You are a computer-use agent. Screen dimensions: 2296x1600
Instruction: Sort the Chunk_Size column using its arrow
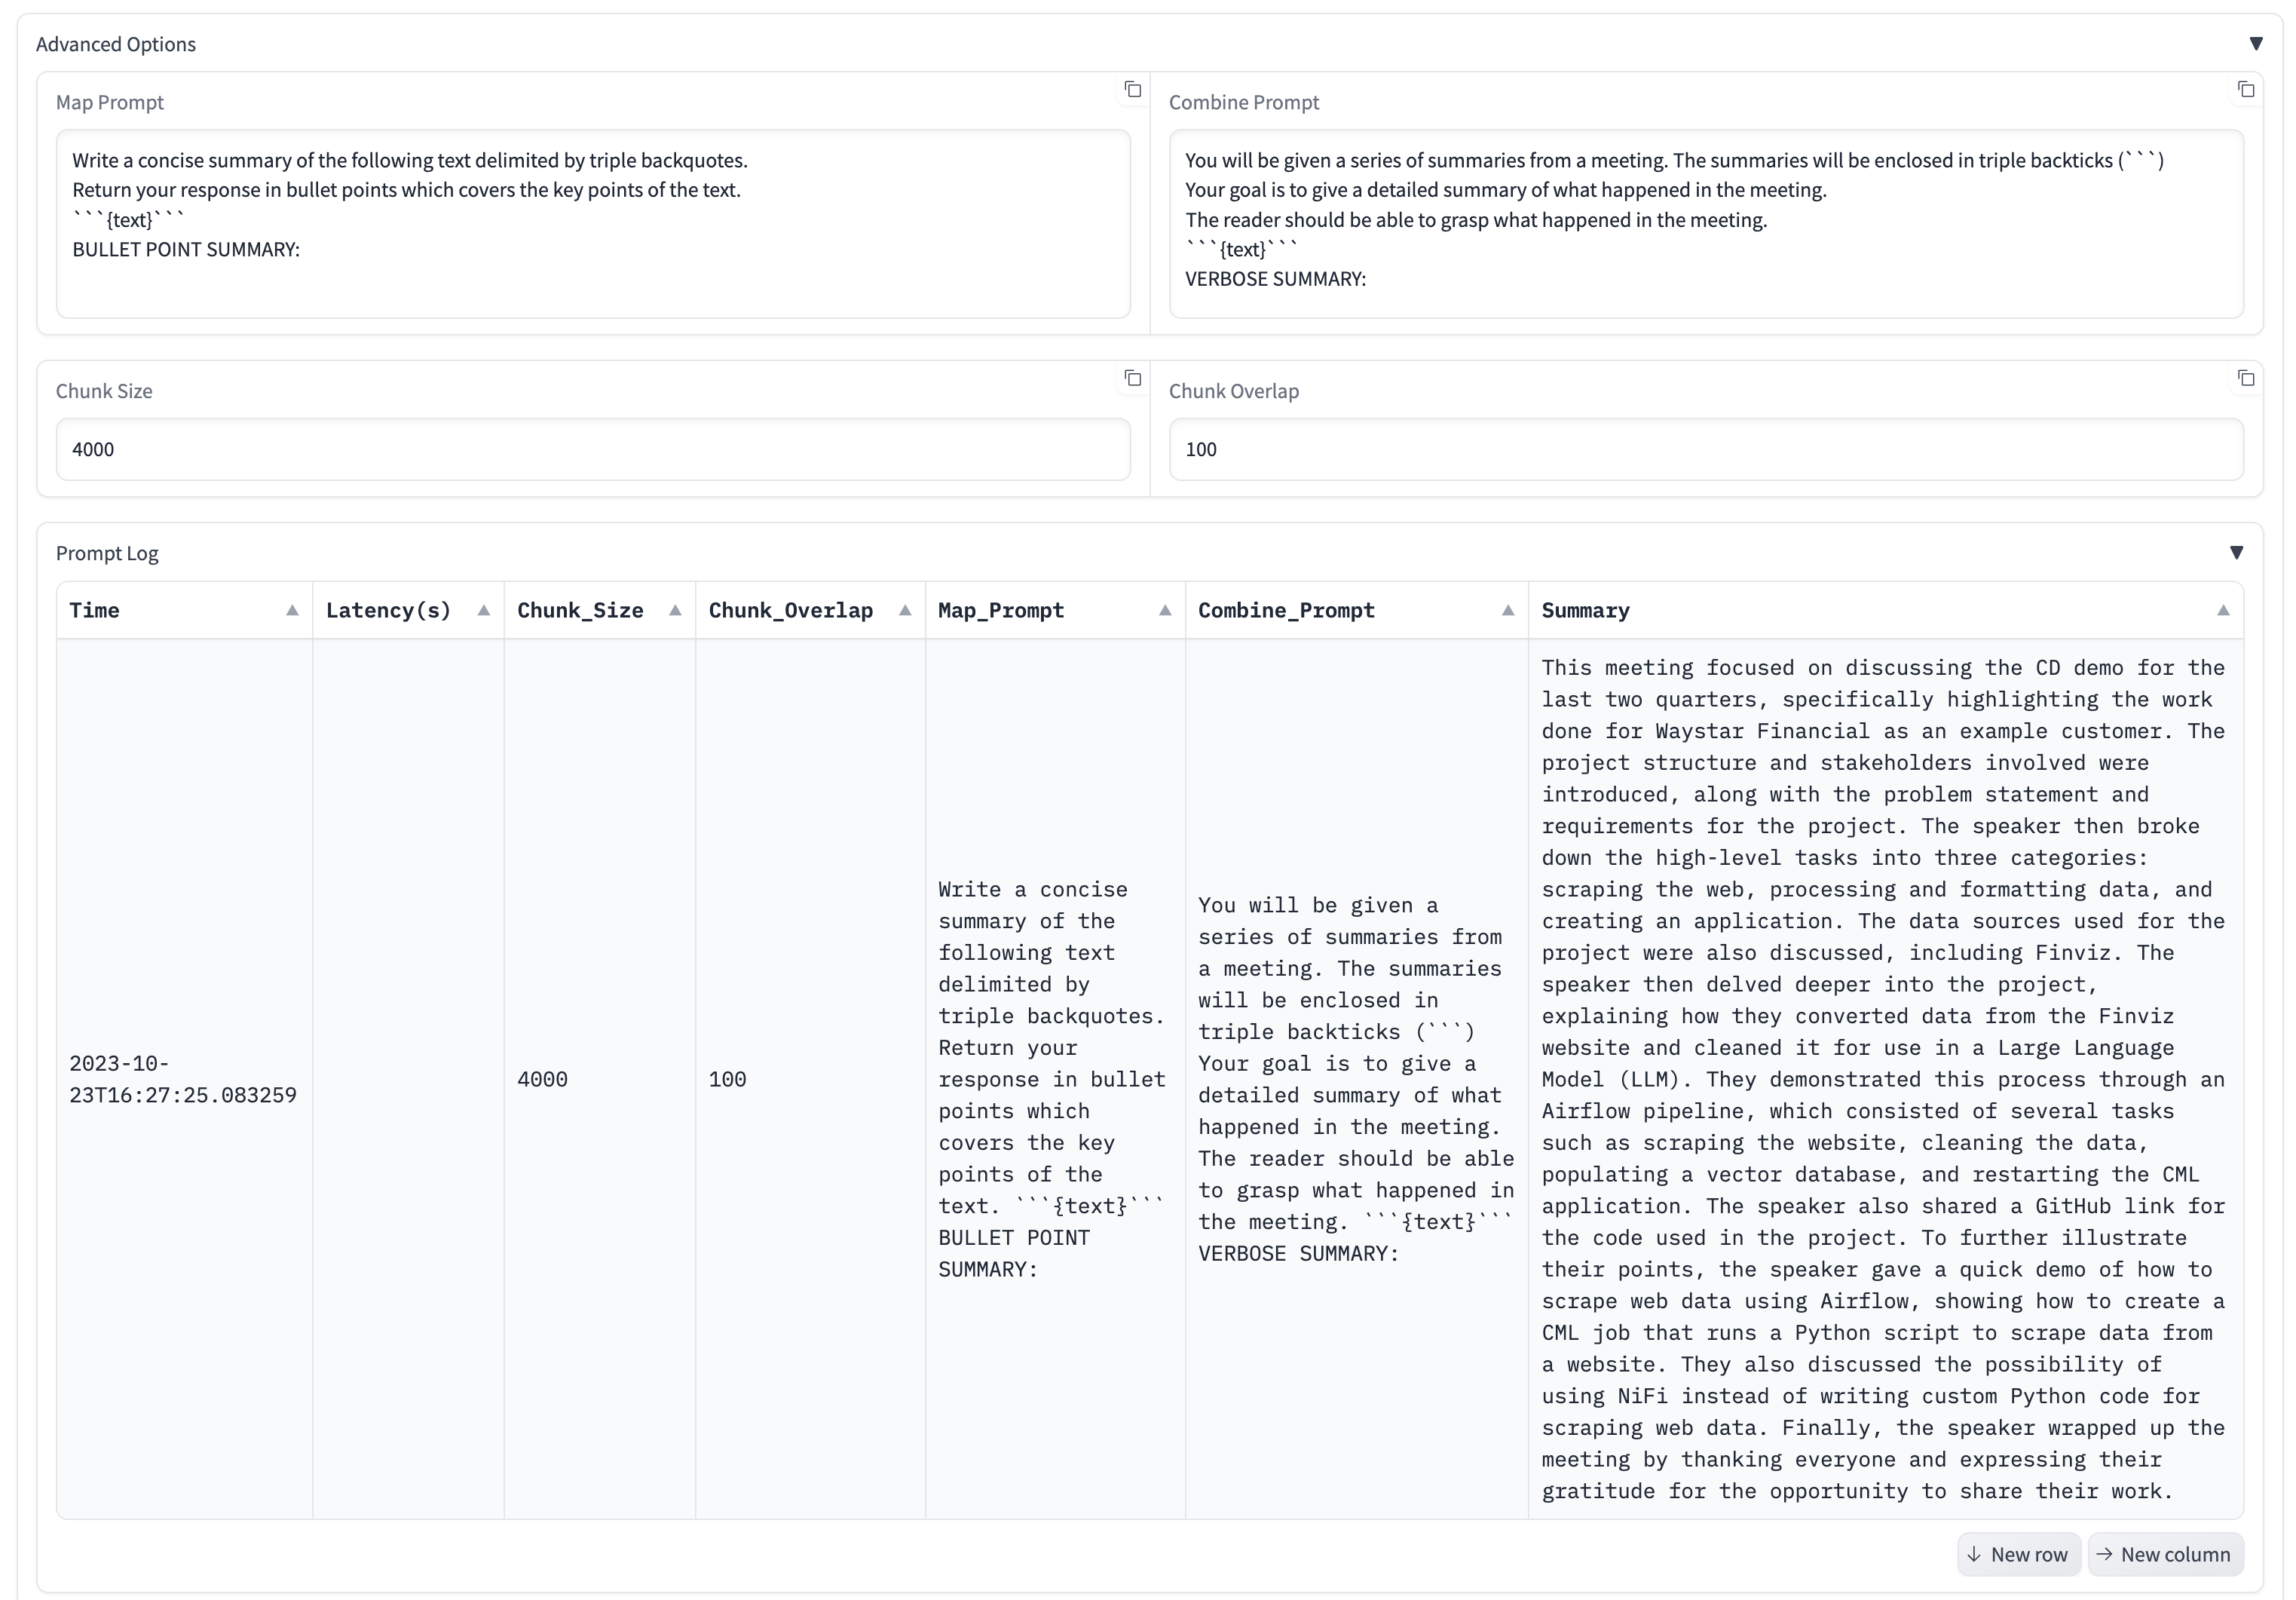[675, 610]
